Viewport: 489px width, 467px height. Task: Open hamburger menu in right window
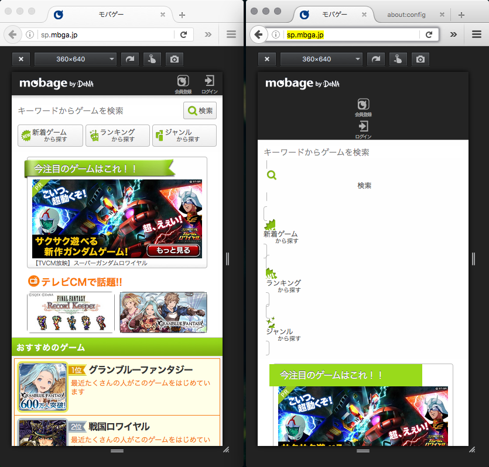click(x=477, y=34)
